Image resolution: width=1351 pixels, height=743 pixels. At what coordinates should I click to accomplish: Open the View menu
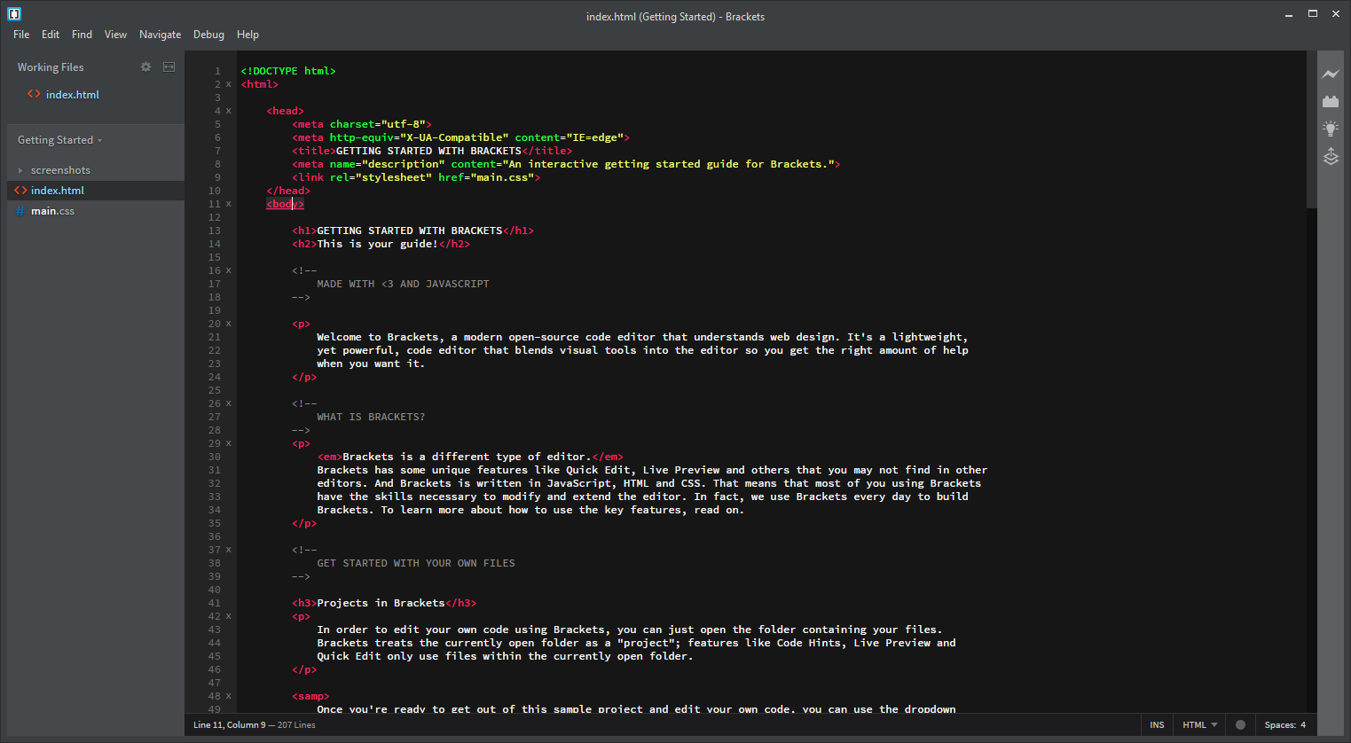115,35
